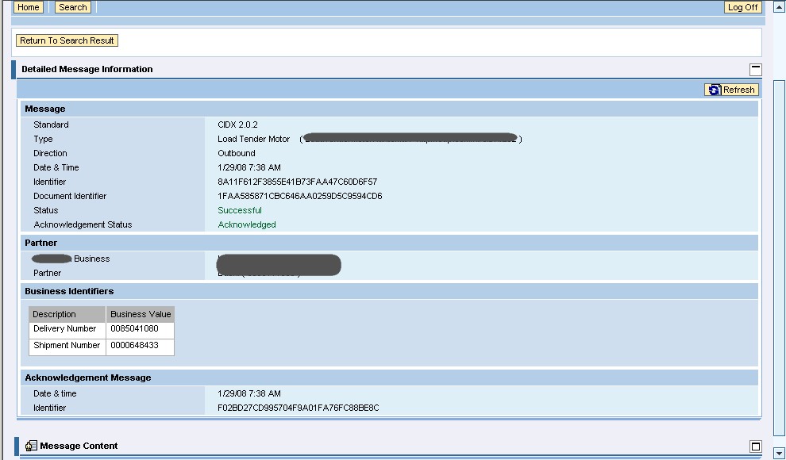Viewport: 786px width, 460px height.
Task: Click the Load Tender Motor type text
Action: pos(254,139)
